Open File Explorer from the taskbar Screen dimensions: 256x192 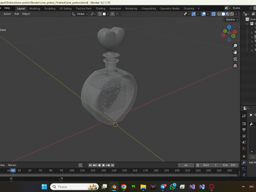pos(143,187)
